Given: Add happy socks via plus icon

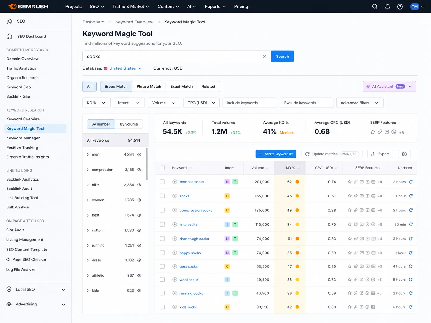Looking at the screenshot, I should tap(175, 253).
